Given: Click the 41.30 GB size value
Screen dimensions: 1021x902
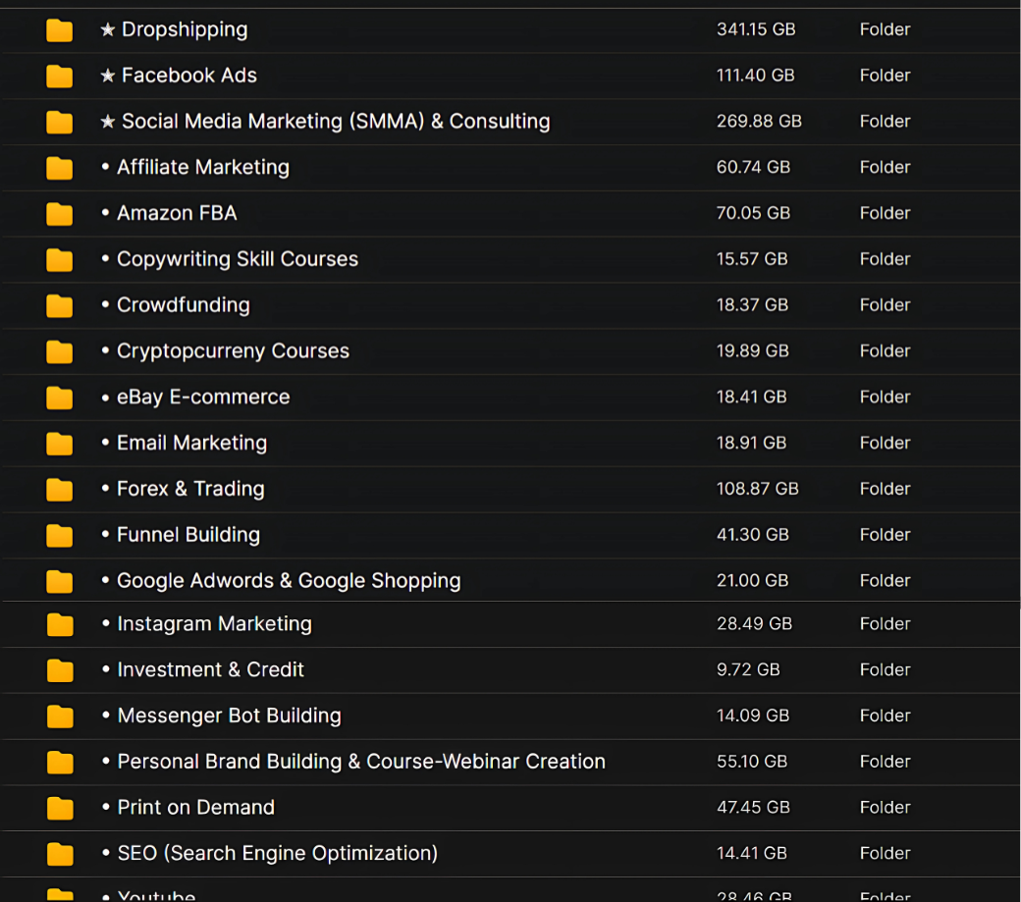Looking at the screenshot, I should tap(753, 534).
